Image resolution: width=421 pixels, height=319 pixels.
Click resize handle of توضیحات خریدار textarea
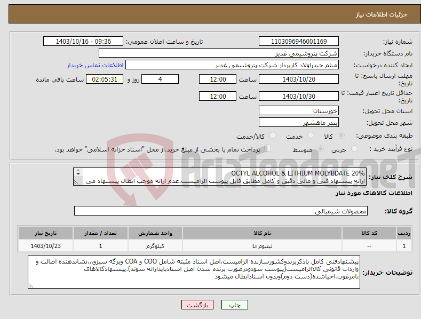(31, 286)
